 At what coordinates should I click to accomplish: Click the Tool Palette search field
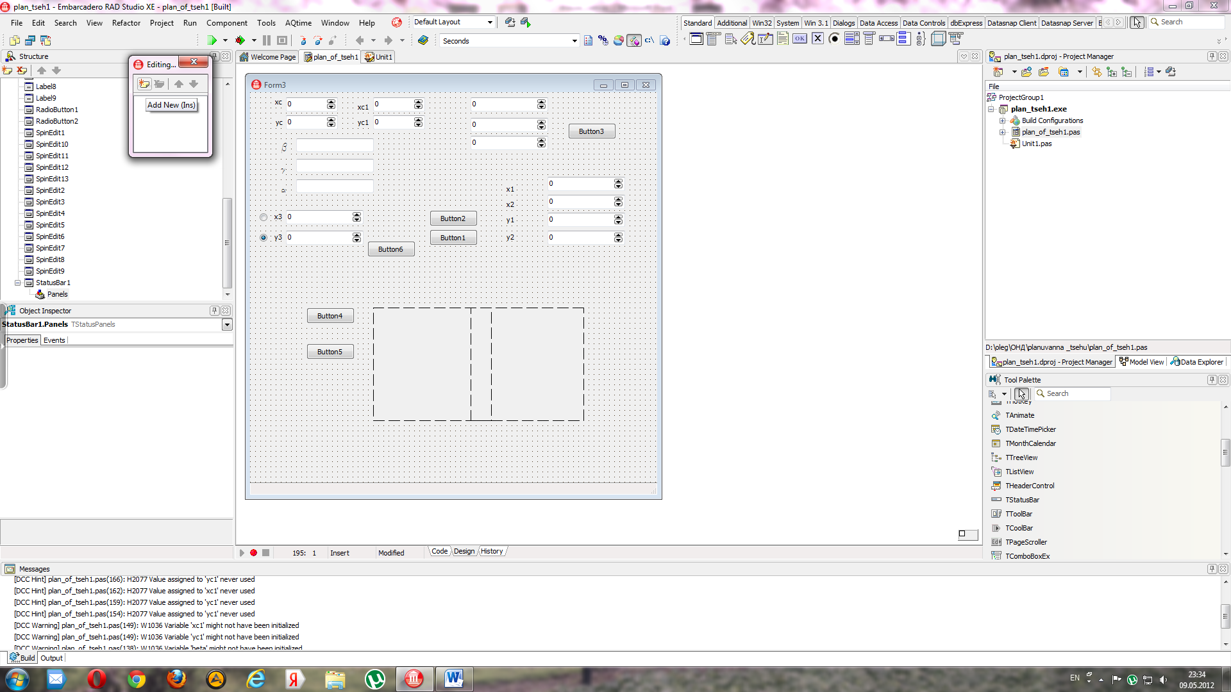coord(1072,394)
